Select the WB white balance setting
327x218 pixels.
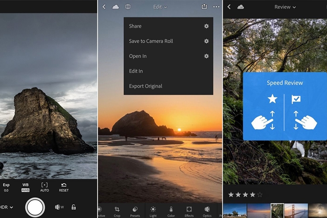[25, 187]
